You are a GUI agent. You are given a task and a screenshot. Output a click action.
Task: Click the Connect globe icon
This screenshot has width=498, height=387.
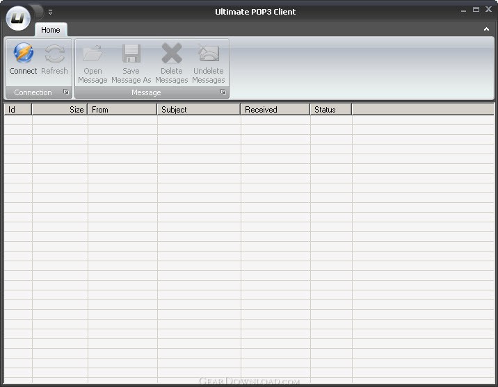point(23,53)
